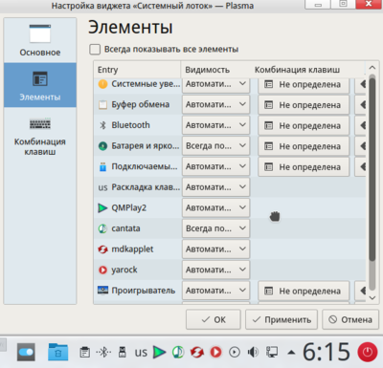Clear shortcut for Системные уведомления row
Viewport: 383px width, 368px height.
click(361, 84)
